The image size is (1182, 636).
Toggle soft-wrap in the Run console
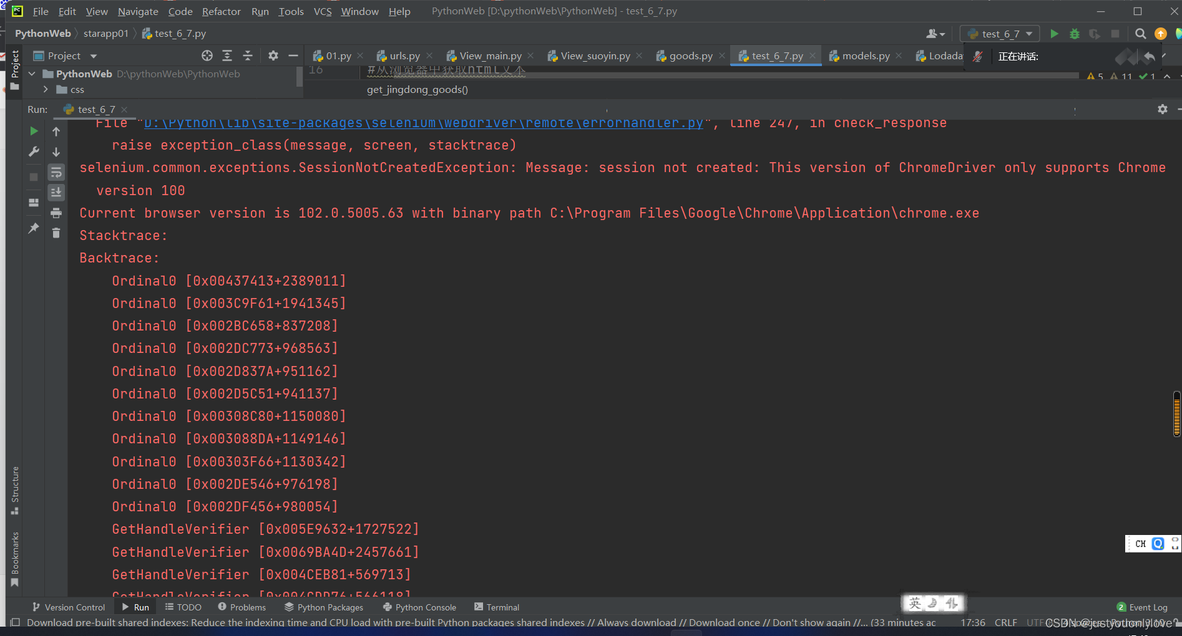[x=56, y=173]
